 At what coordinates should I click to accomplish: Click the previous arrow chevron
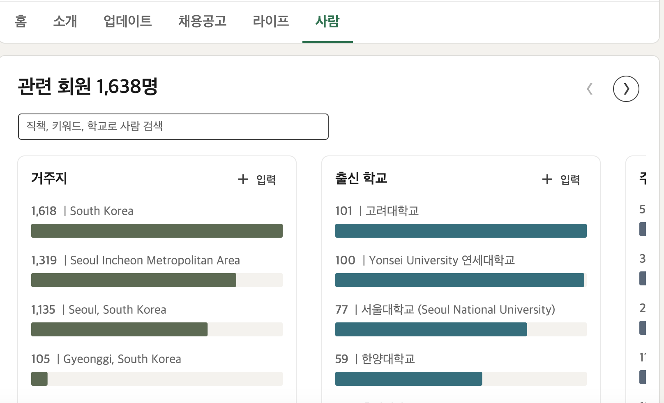pyautogui.click(x=590, y=88)
